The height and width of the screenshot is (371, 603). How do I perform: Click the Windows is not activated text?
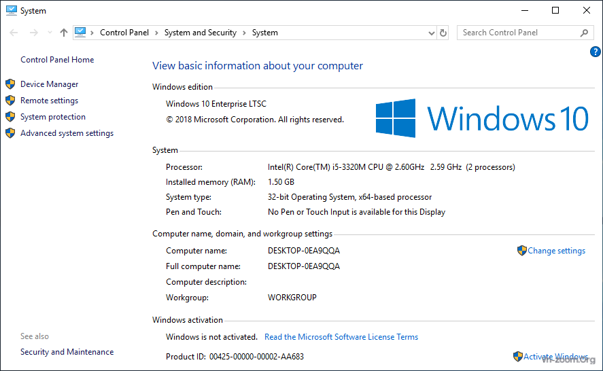(x=211, y=337)
